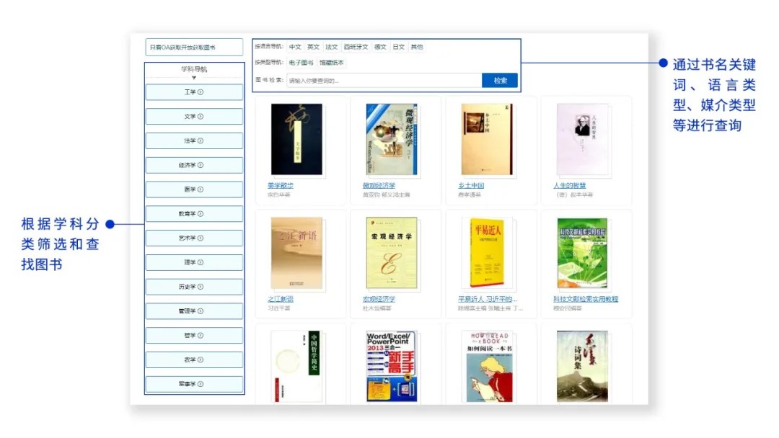This screenshot has width=779, height=438.
Task: Click the arrow icon beside 法学
Action: pyautogui.click(x=201, y=141)
